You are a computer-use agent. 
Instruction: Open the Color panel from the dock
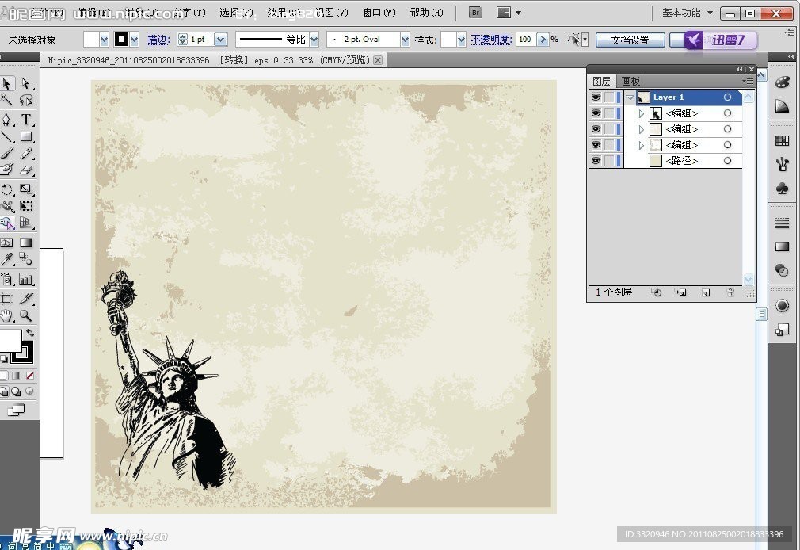(782, 82)
